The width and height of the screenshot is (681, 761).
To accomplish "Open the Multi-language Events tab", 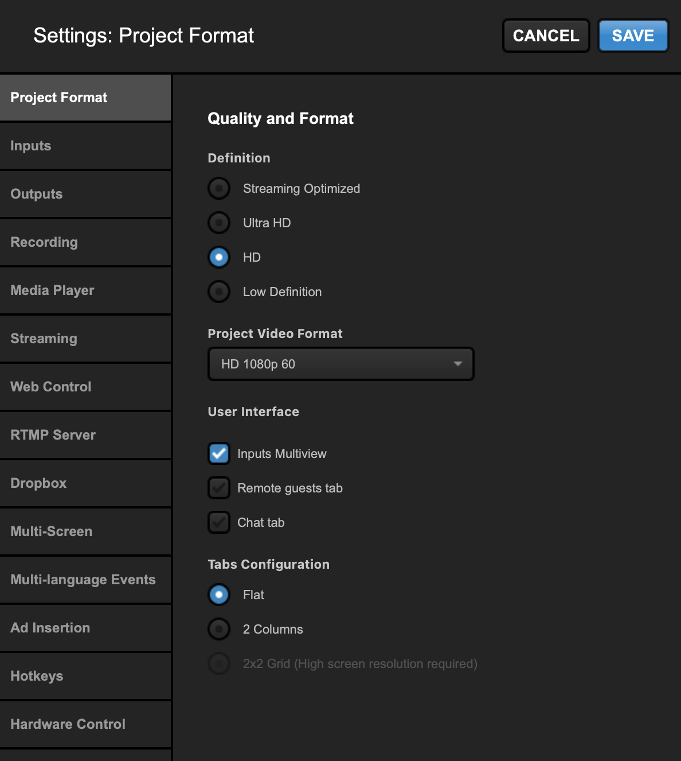I will (x=85, y=580).
